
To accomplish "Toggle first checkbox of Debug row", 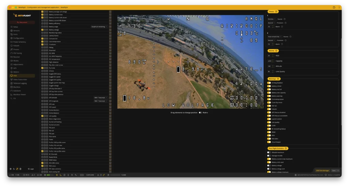I will [x=42, y=47].
